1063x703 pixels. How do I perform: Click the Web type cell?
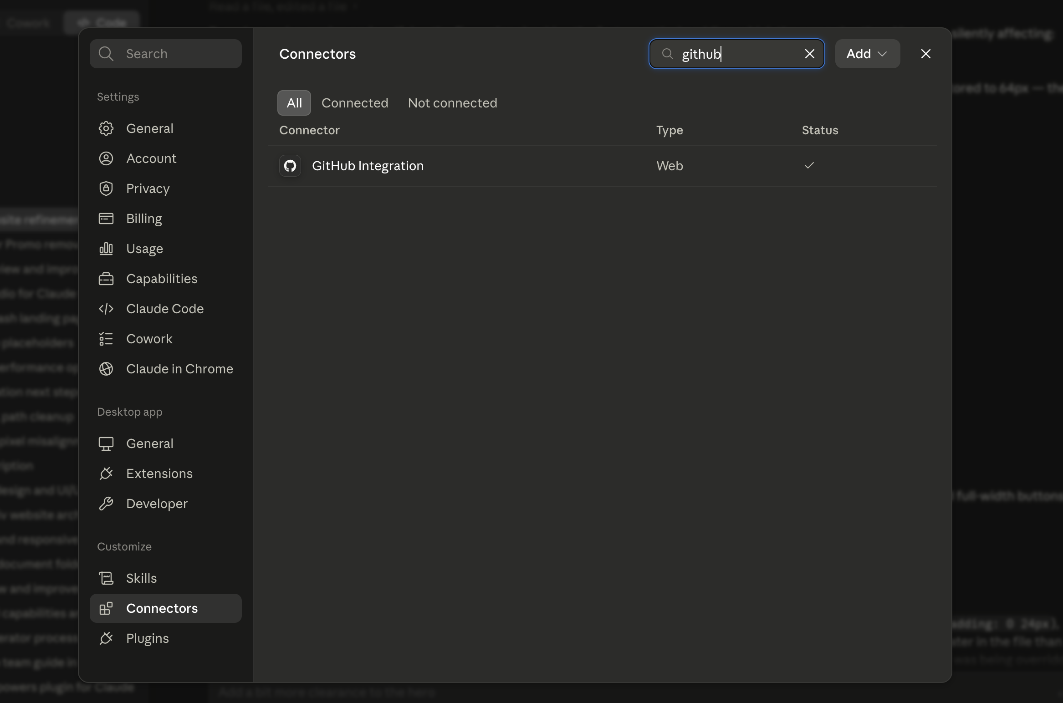pos(669,166)
